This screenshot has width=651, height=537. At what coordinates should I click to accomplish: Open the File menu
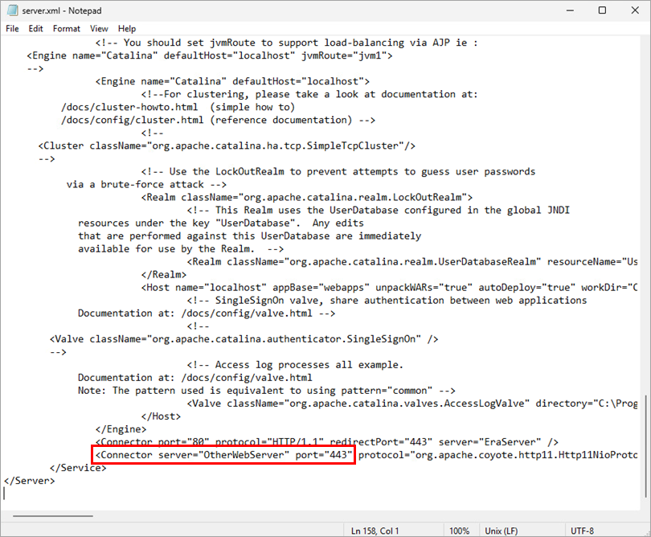click(12, 28)
